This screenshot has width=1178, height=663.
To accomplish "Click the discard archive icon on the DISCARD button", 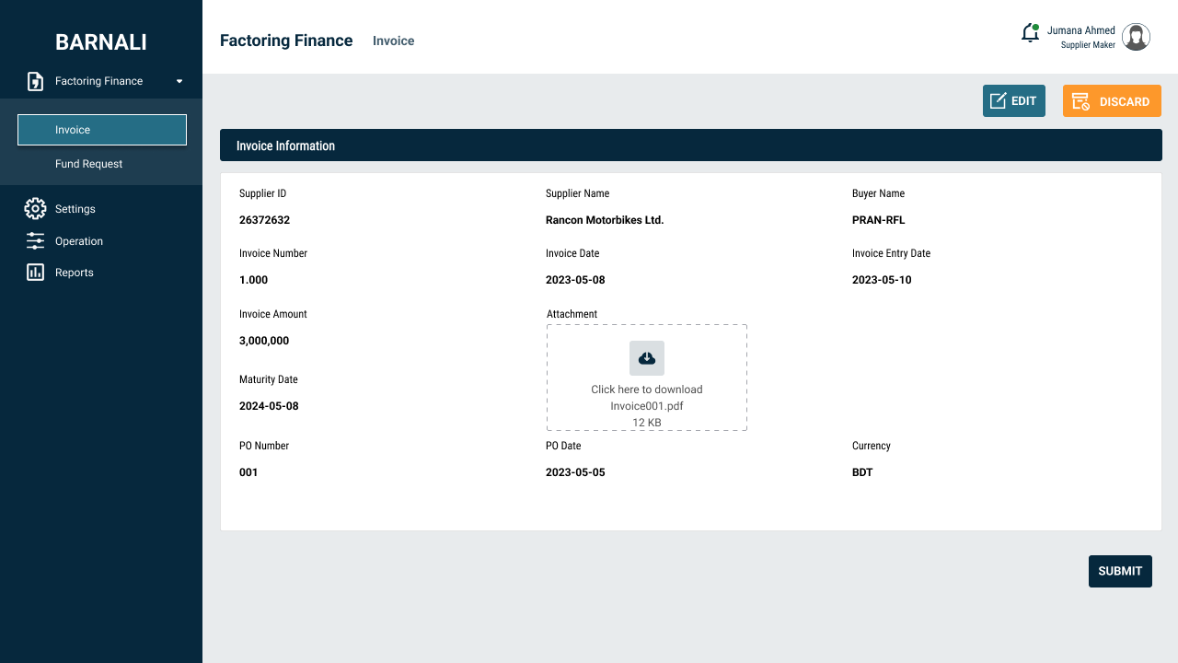I will (x=1080, y=101).
